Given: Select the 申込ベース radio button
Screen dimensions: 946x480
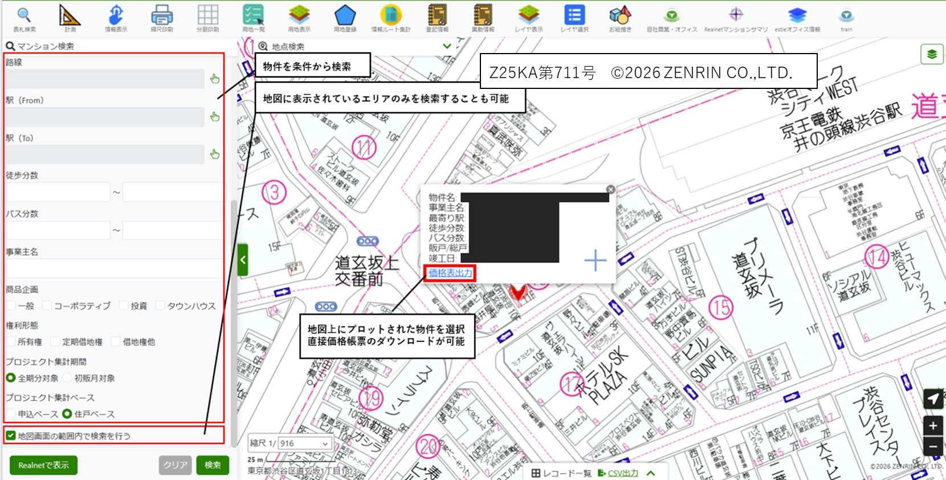Looking at the screenshot, I should point(11,414).
